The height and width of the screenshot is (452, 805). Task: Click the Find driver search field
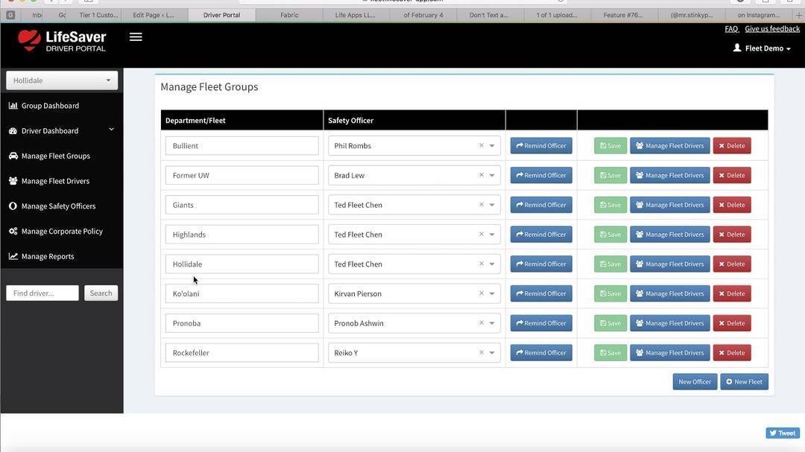click(42, 293)
